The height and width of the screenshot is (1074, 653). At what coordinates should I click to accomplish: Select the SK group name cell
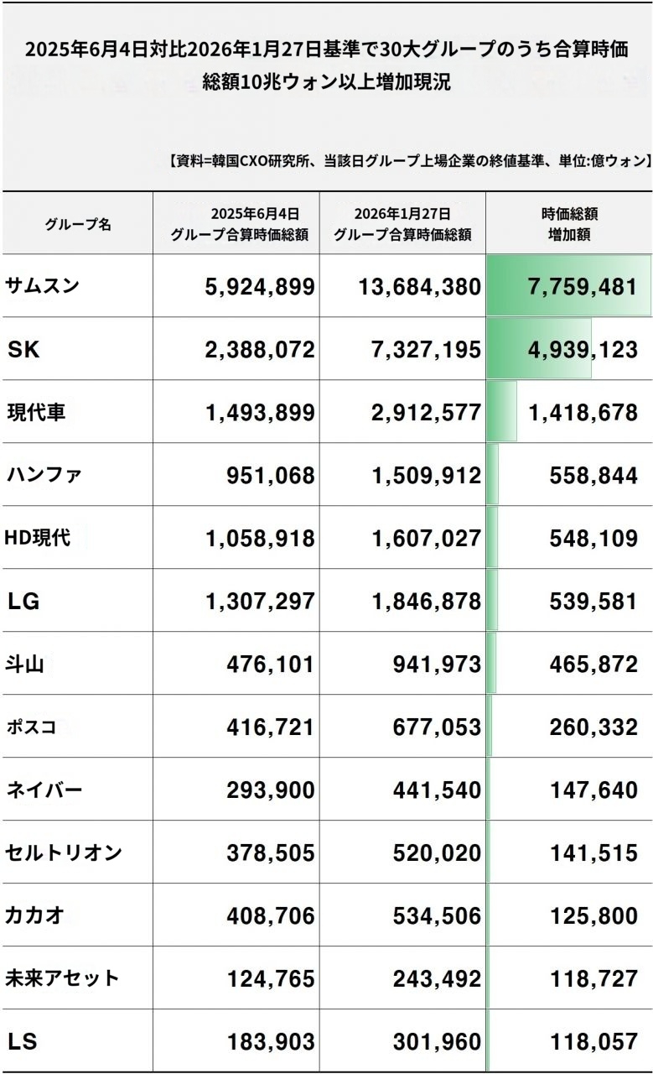click(x=23, y=349)
